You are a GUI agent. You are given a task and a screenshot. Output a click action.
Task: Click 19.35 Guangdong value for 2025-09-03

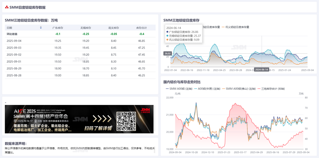click(x=58, y=48)
